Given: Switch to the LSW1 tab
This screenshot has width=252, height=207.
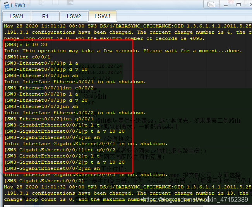Looking at the screenshot, I should (17, 16).
